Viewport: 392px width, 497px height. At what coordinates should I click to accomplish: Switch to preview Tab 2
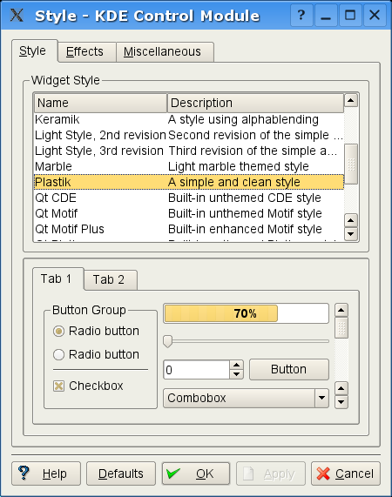coord(111,280)
